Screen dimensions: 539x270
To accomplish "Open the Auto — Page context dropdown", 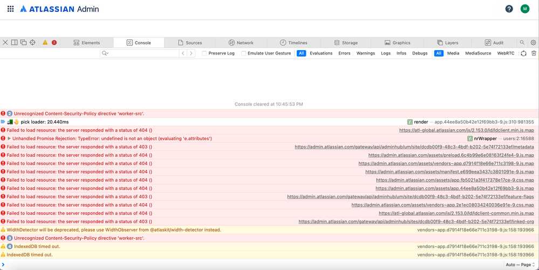I will pos(520,265).
